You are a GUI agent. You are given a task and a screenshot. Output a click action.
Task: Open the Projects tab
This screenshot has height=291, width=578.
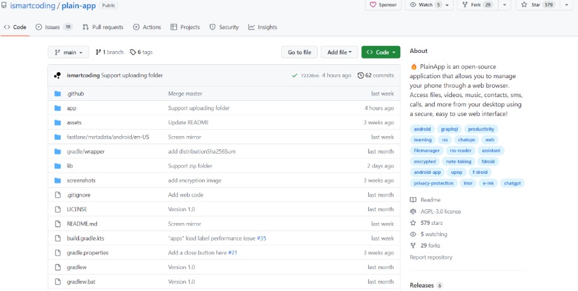tap(185, 27)
